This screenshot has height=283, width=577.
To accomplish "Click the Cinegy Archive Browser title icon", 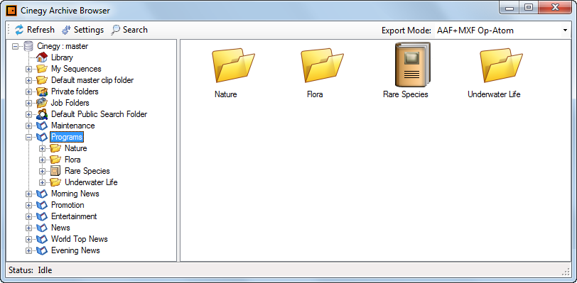I will click(12, 11).
